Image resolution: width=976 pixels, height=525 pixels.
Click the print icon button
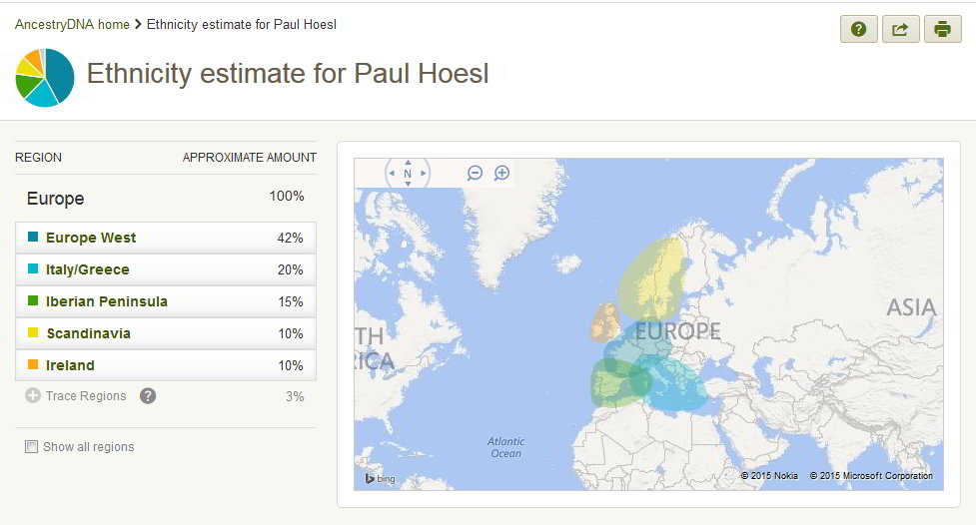coord(943,29)
